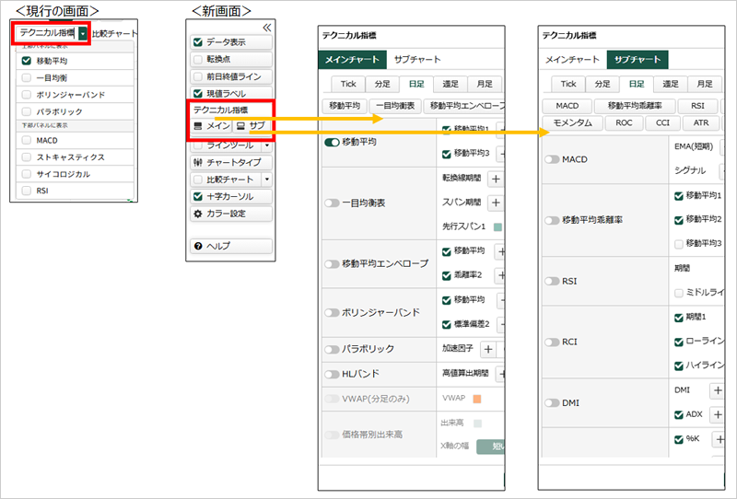Turn off the 移動平均 toggle switch
This screenshot has width=737, height=499.
pos(333,142)
